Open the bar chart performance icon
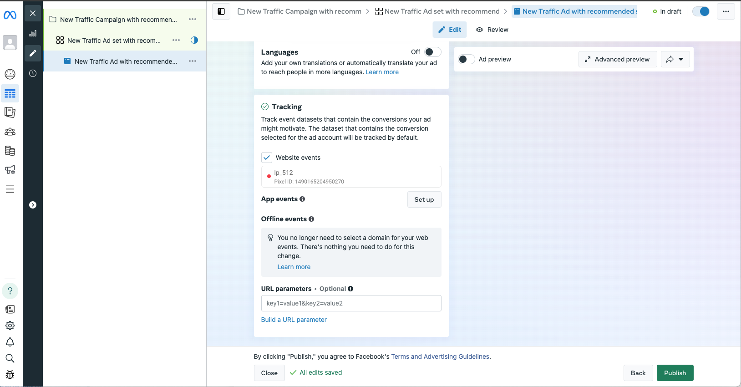Screen dimensions: 741x387 click(x=33, y=33)
